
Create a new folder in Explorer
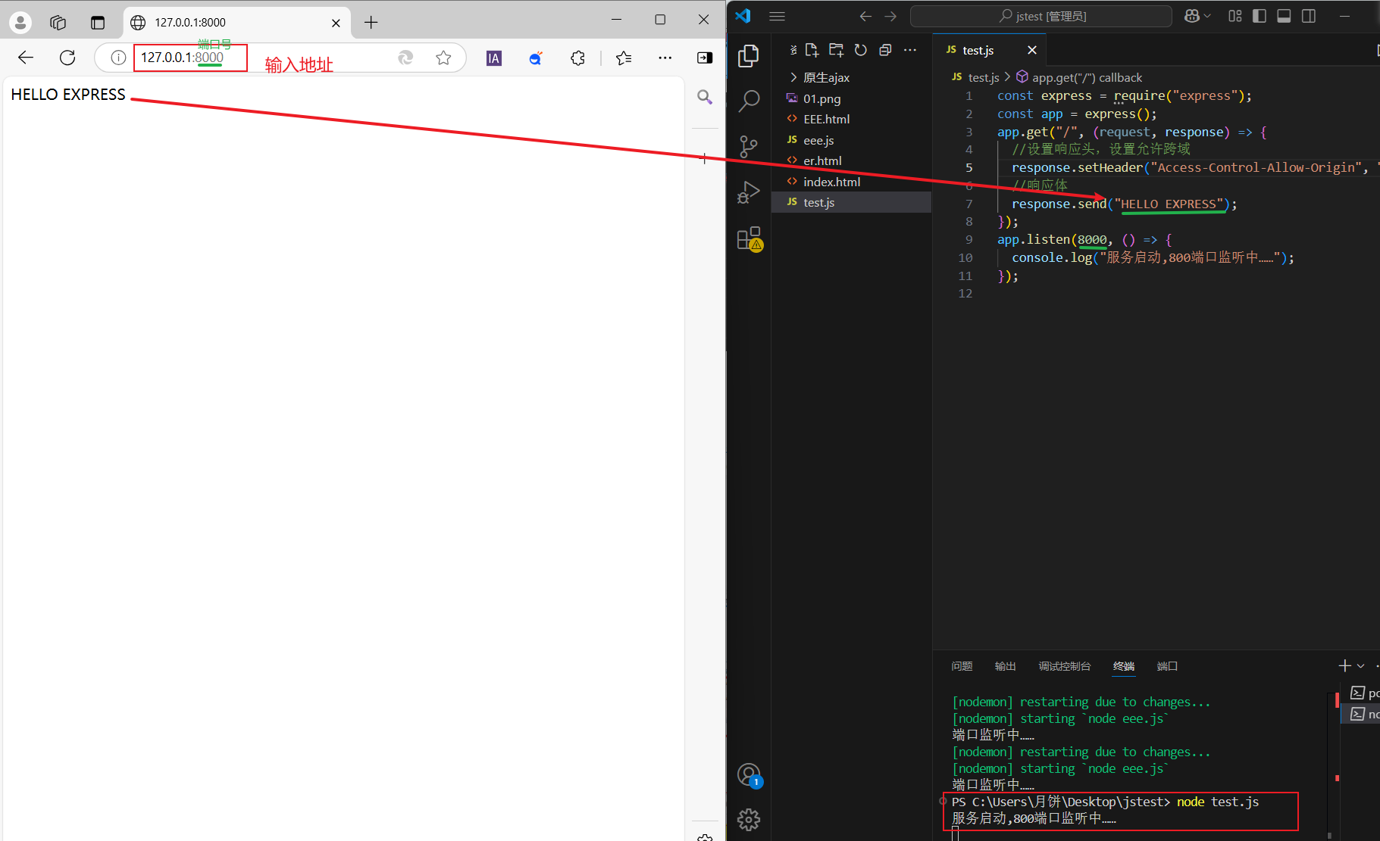(836, 50)
